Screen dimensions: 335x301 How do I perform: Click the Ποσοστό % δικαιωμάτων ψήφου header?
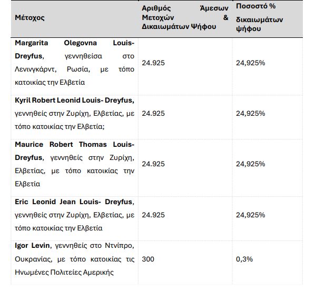tap(260, 17)
